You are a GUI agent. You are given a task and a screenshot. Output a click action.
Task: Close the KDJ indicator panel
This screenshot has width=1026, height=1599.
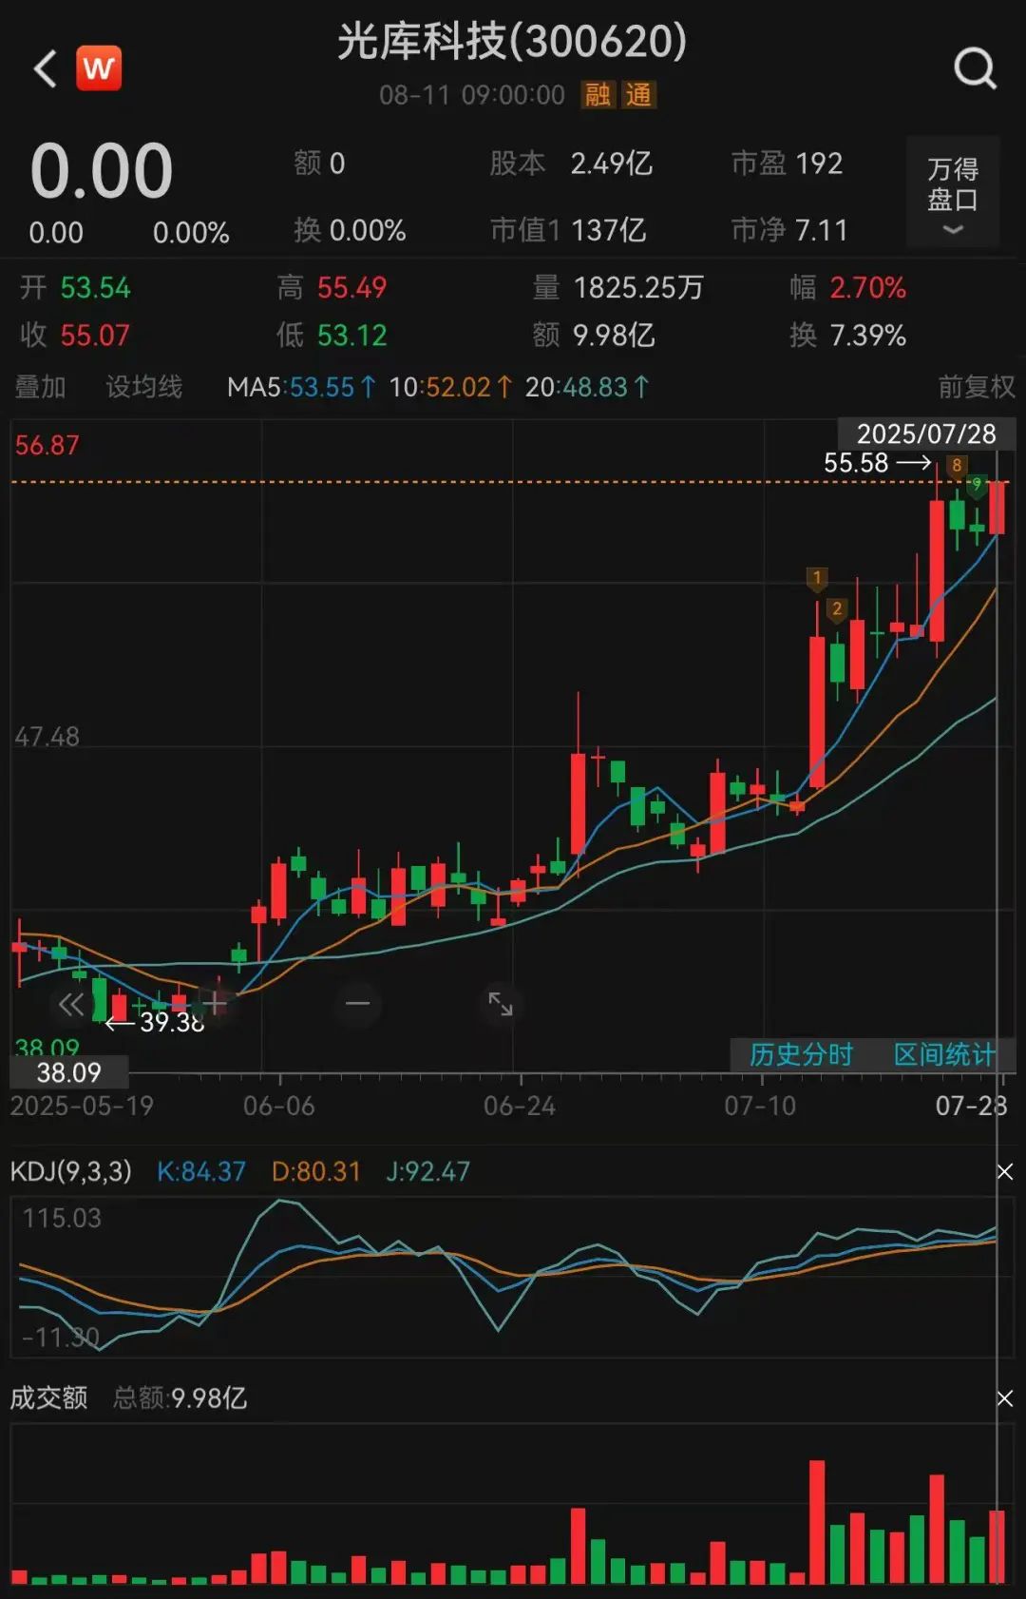pyautogui.click(x=1004, y=1172)
